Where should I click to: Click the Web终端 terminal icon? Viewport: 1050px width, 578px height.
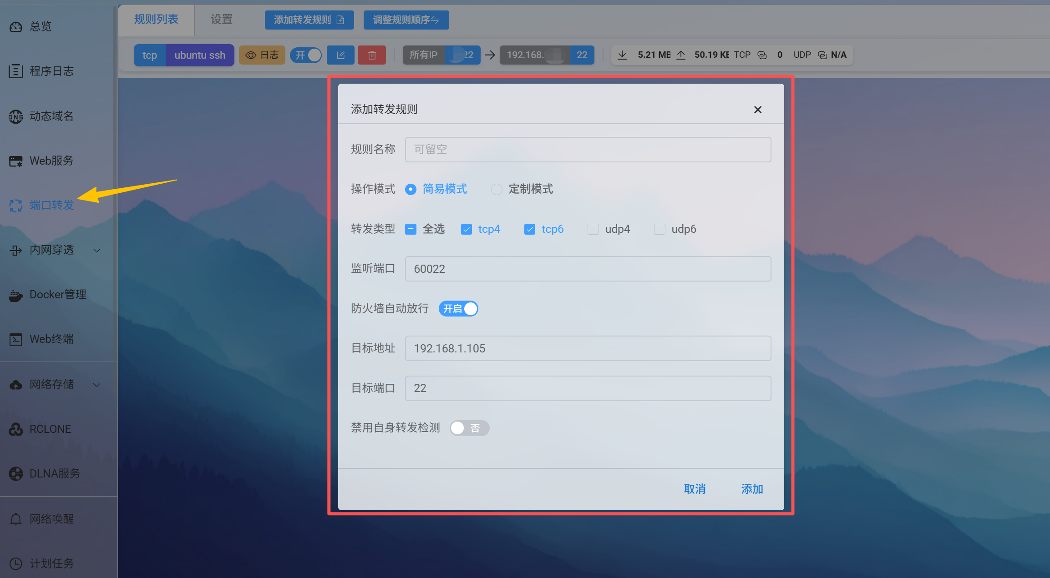[x=15, y=339]
